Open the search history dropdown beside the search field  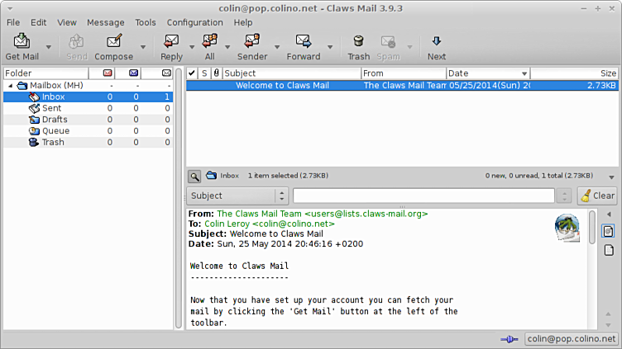564,196
